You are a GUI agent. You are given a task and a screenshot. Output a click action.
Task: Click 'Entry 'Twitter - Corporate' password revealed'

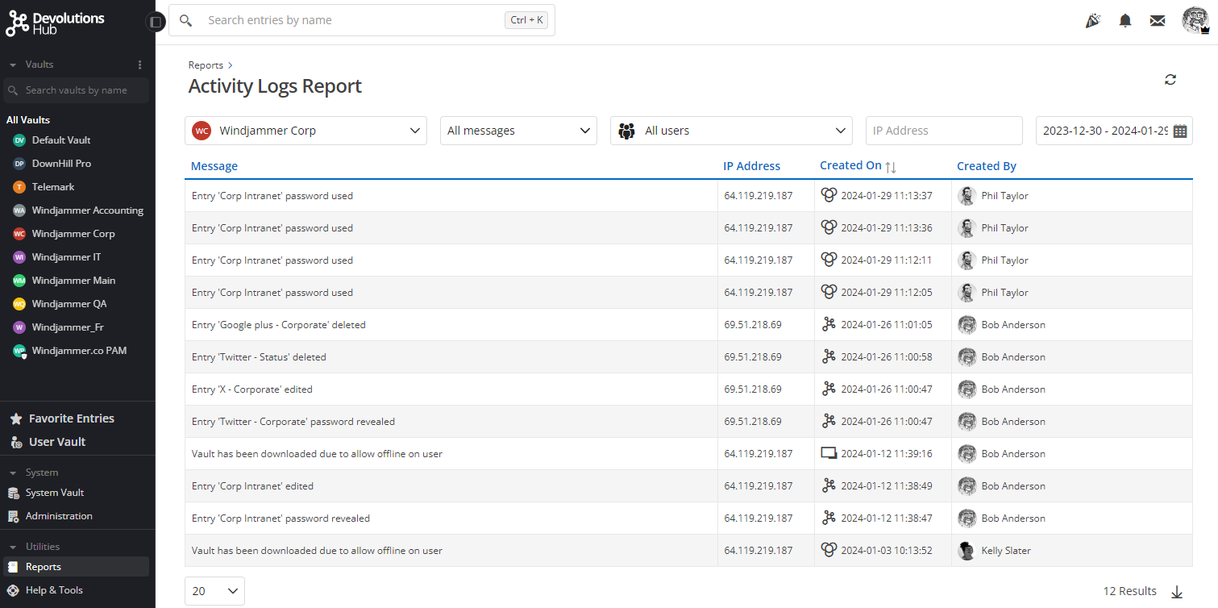tap(293, 422)
